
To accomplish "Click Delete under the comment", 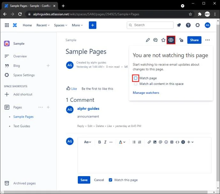I will (100, 126).
